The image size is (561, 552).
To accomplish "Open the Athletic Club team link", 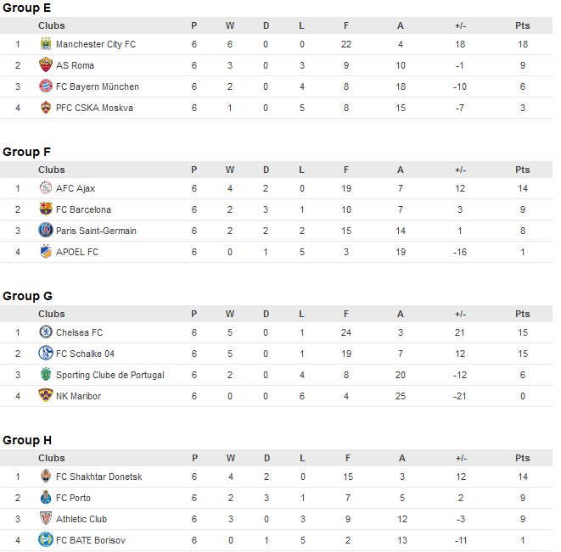I will [81, 519].
